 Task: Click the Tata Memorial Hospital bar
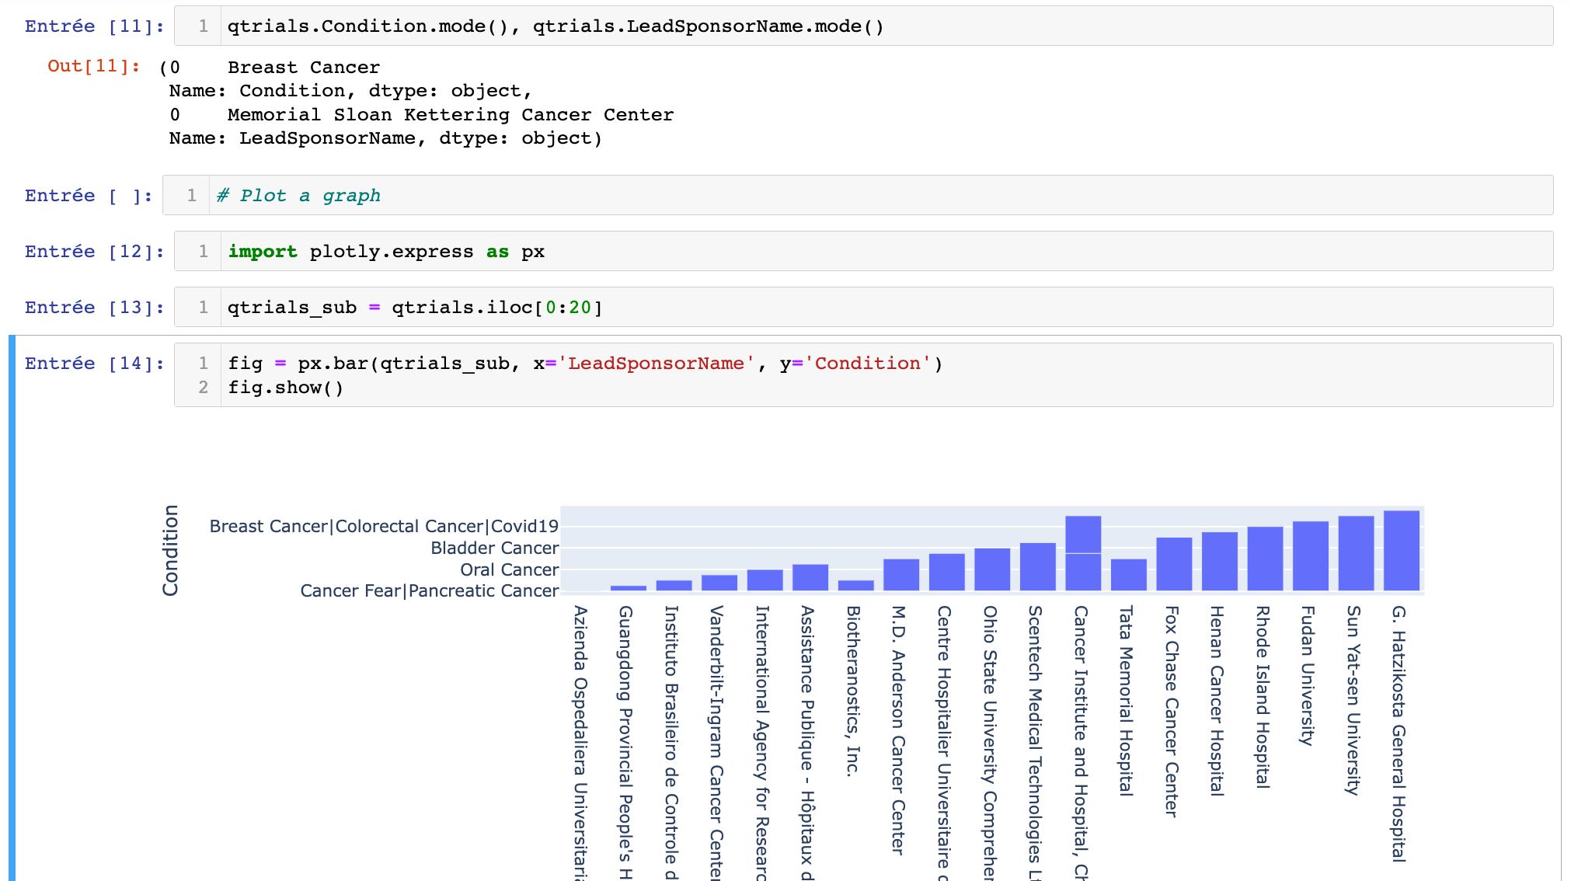tap(1128, 575)
